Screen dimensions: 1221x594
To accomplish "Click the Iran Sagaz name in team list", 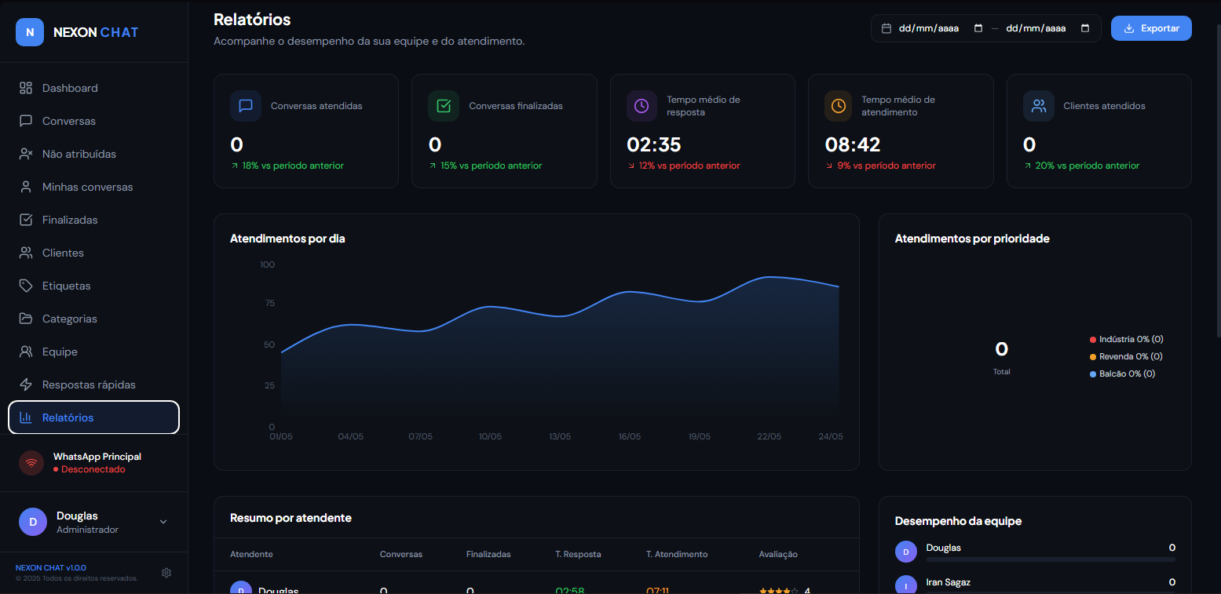I will pyautogui.click(x=949, y=582).
